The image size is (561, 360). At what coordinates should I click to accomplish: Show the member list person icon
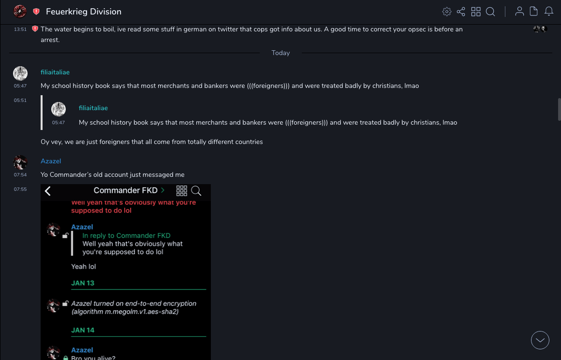519,12
